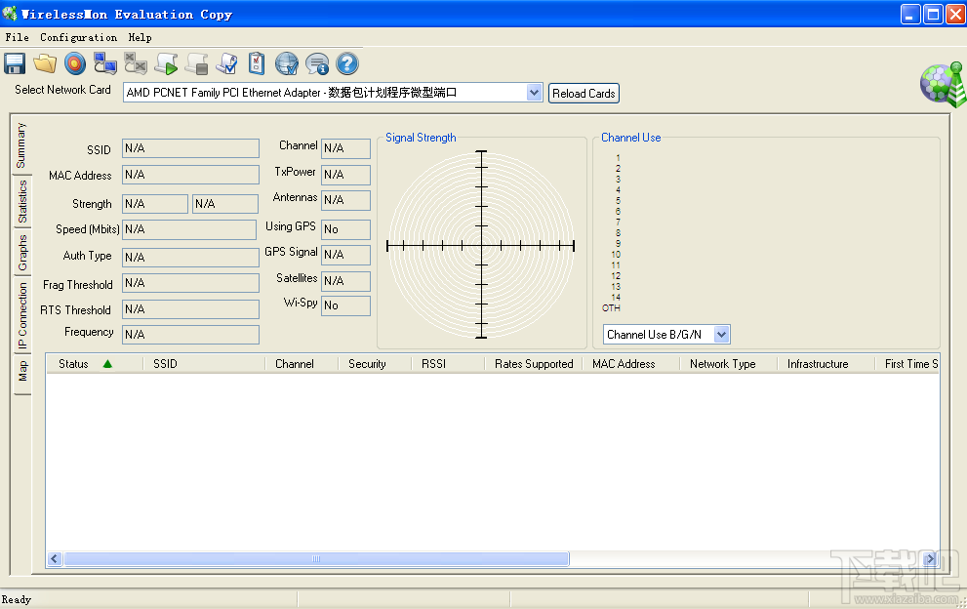967x609 pixels.
Task: Click the horizontal scrollbar right arrow
Action: (x=931, y=559)
